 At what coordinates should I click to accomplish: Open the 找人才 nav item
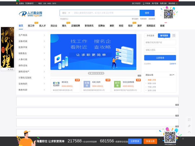pos(43,26)
